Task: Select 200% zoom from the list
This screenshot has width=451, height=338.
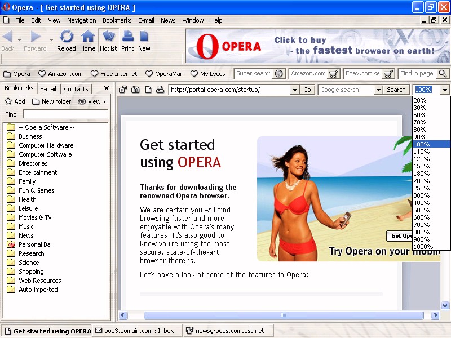Action: [431, 181]
